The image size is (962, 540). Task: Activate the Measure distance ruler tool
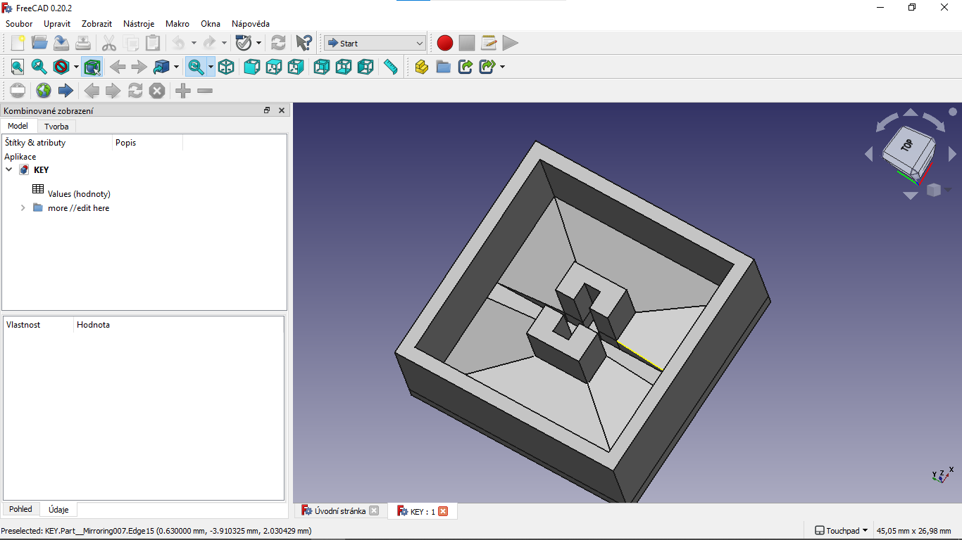[x=390, y=67]
